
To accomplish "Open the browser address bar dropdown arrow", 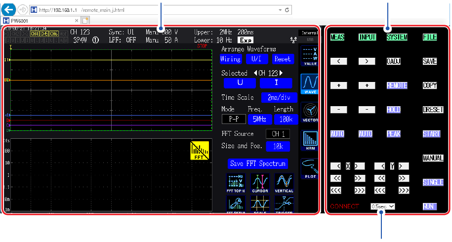I will click(x=280, y=10).
